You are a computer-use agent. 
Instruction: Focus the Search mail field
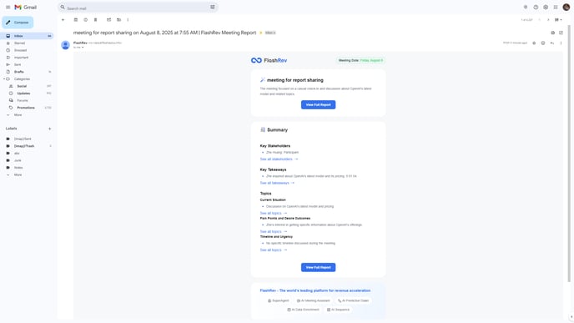coord(138,8)
